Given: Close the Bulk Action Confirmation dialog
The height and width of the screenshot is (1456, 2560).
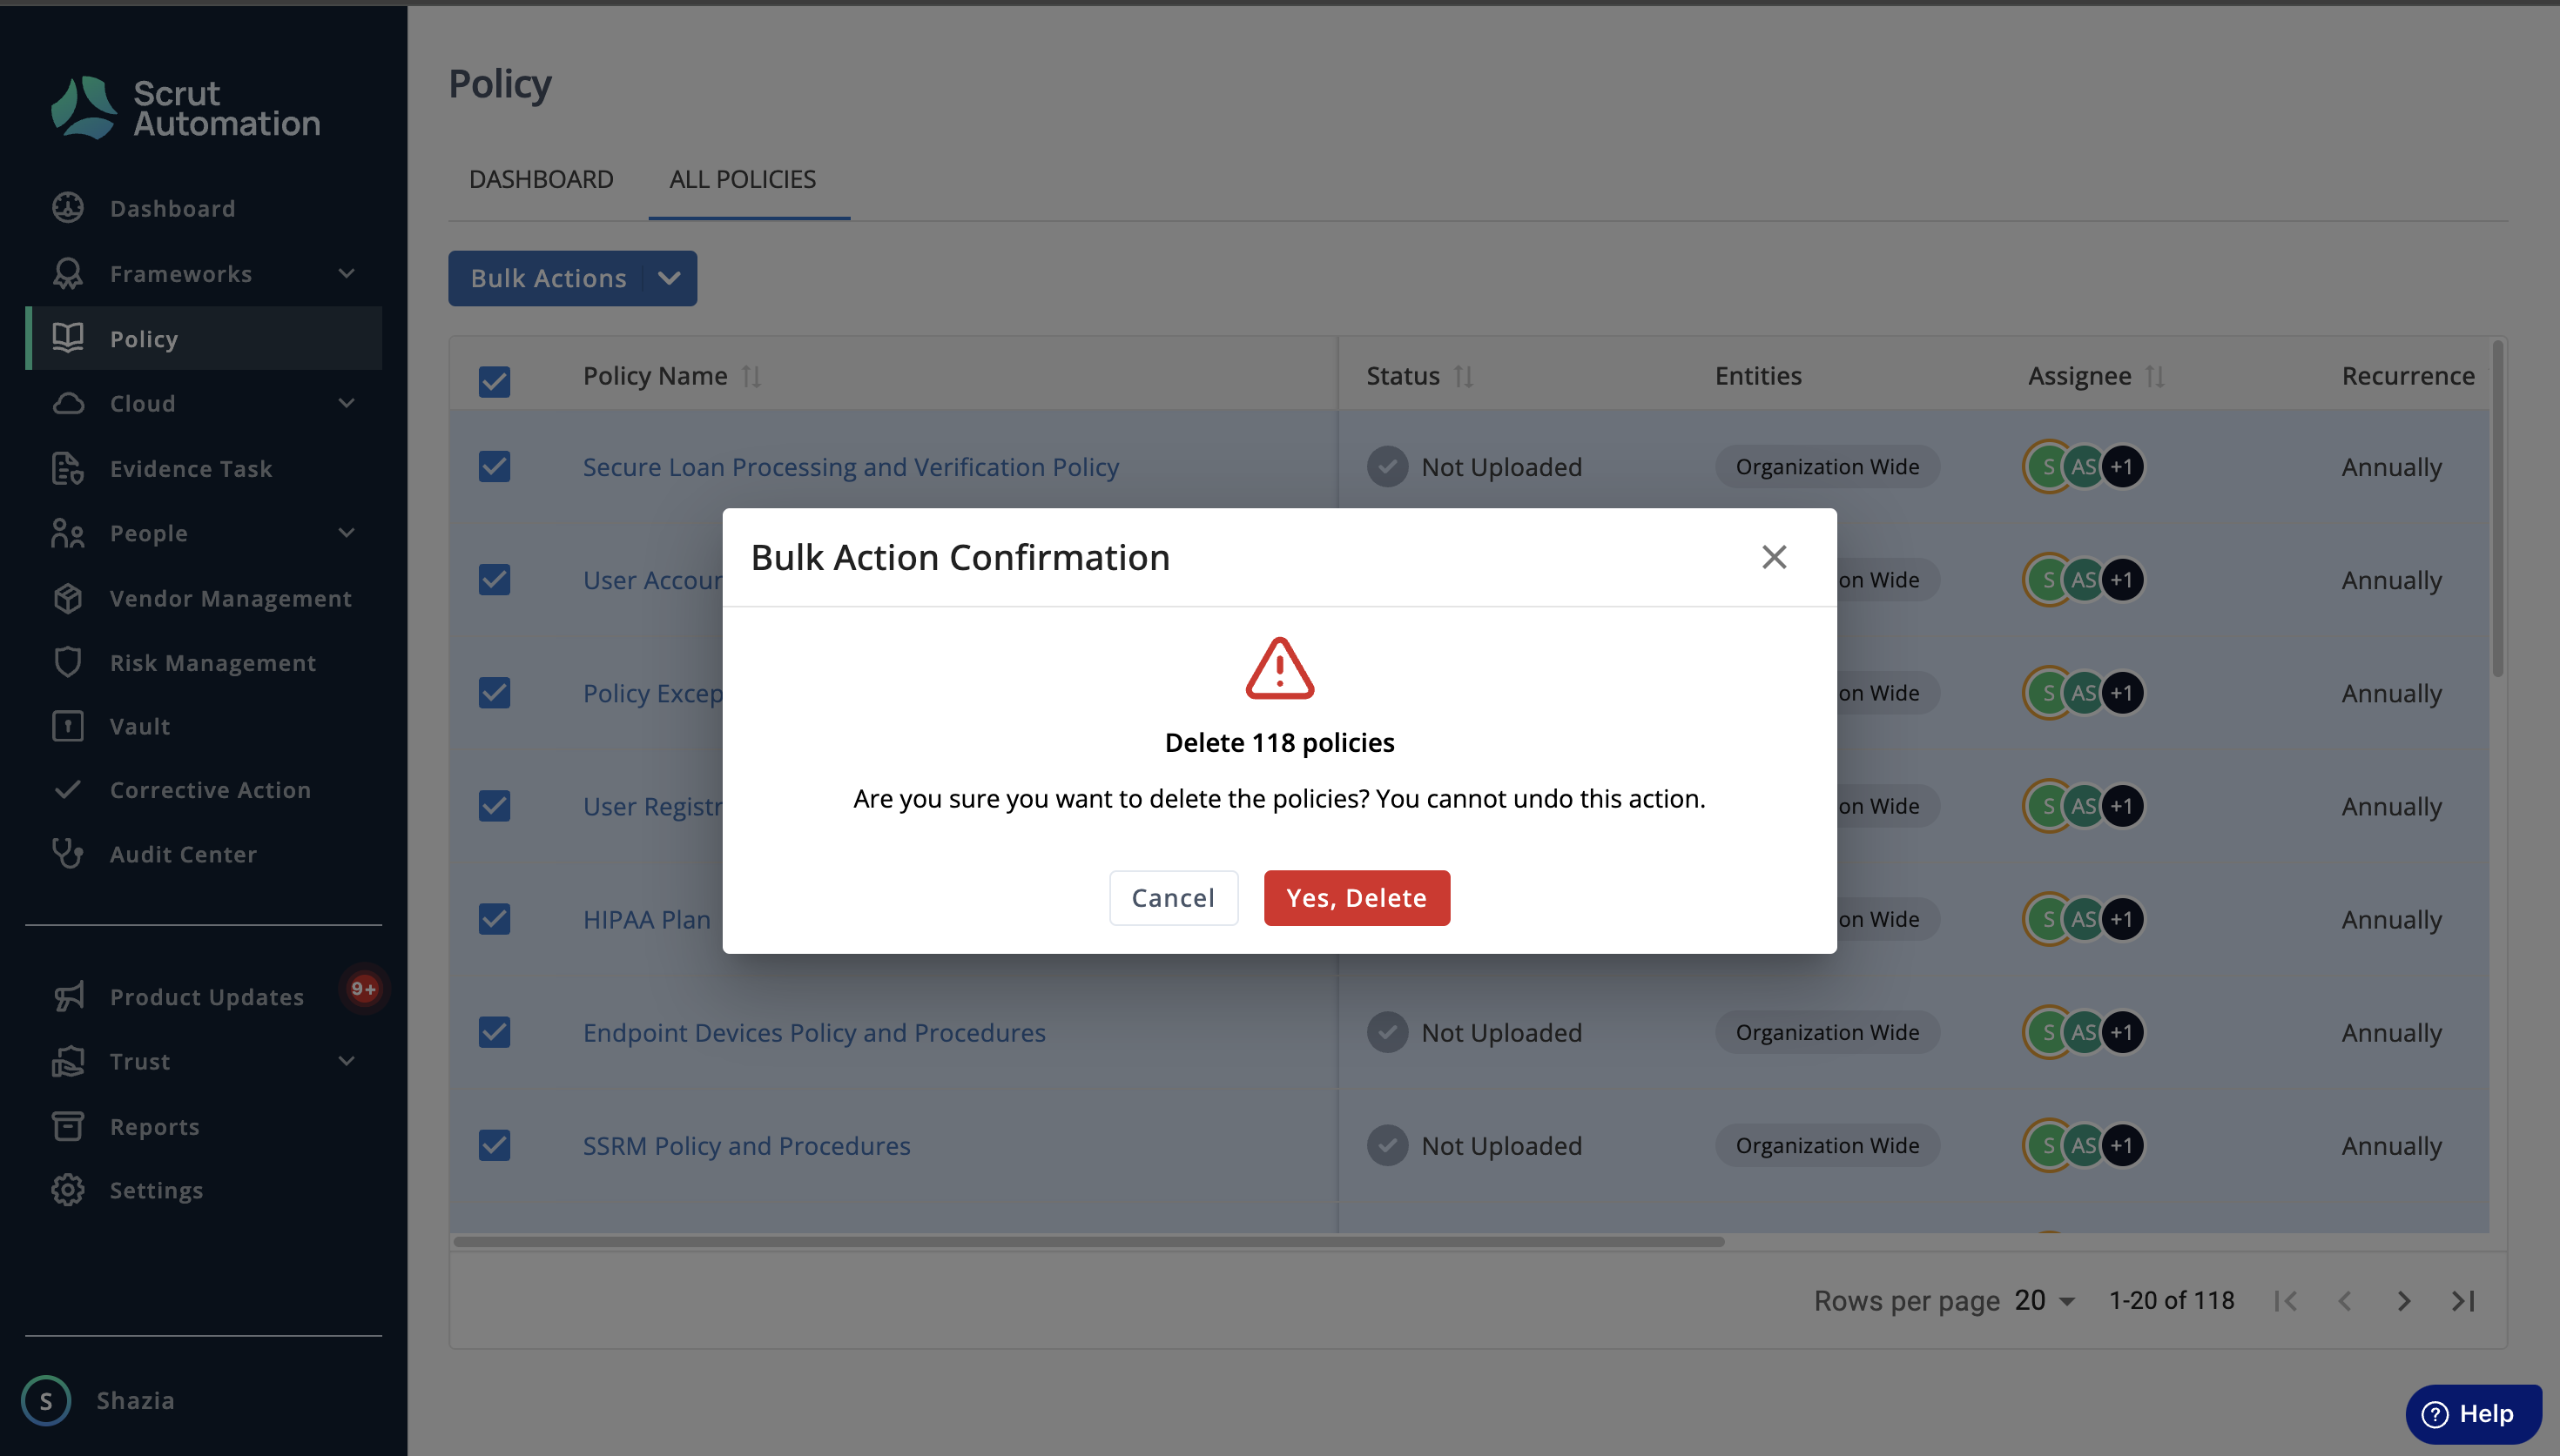Looking at the screenshot, I should click(1774, 557).
